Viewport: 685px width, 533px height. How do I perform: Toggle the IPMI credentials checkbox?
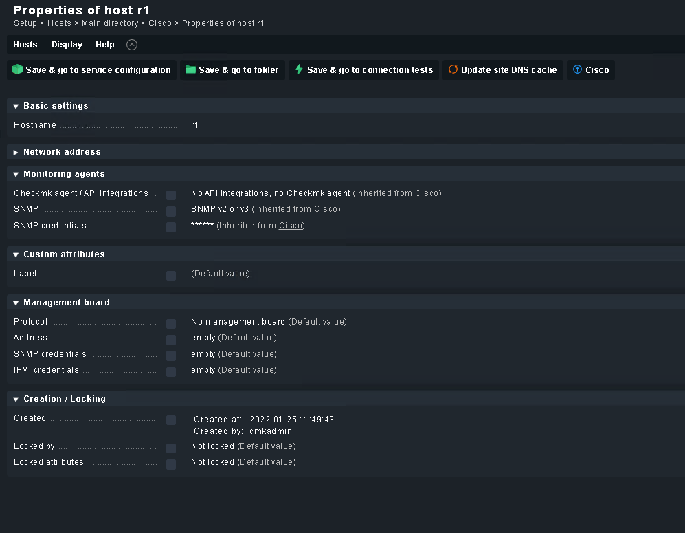coord(171,372)
